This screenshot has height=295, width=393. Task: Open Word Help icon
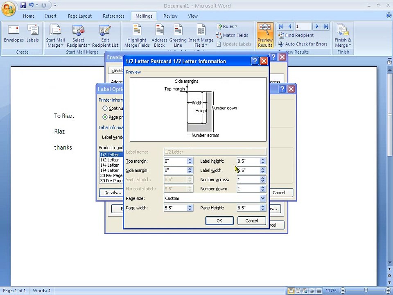tap(389, 16)
